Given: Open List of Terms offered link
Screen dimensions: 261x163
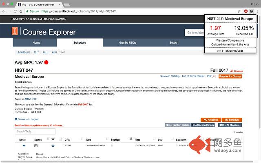Looking at the screenshot, I should [193, 76].
